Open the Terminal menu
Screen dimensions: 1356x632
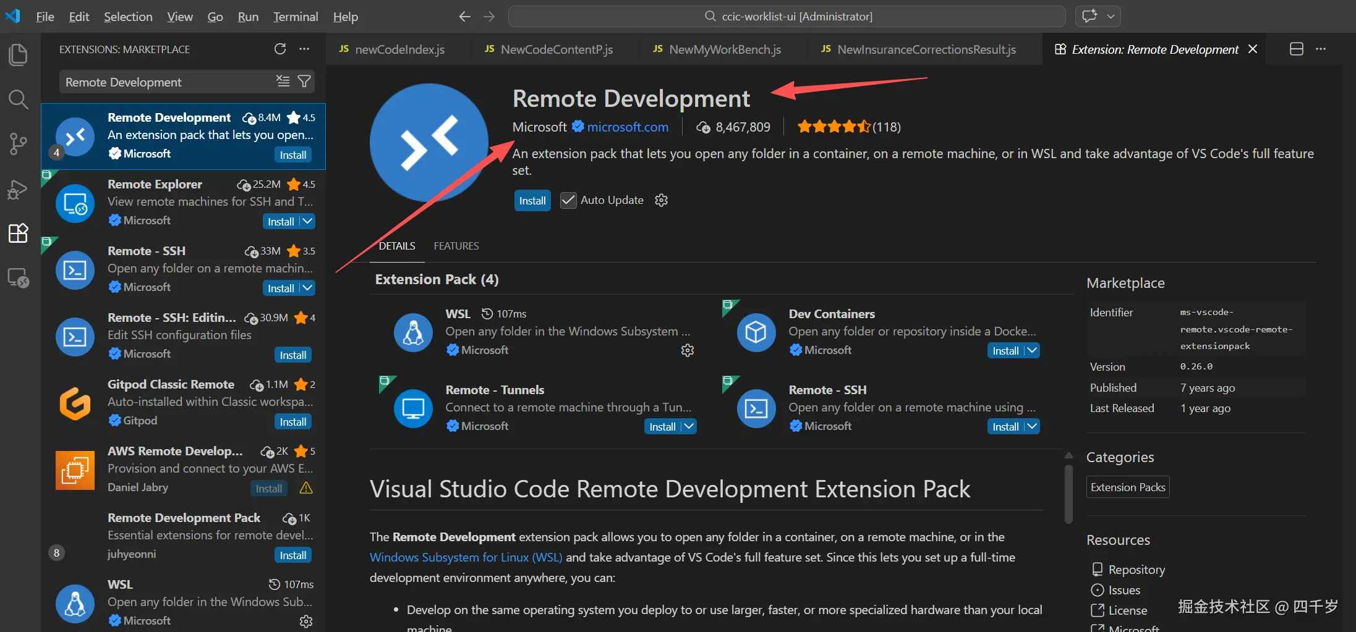tap(295, 17)
